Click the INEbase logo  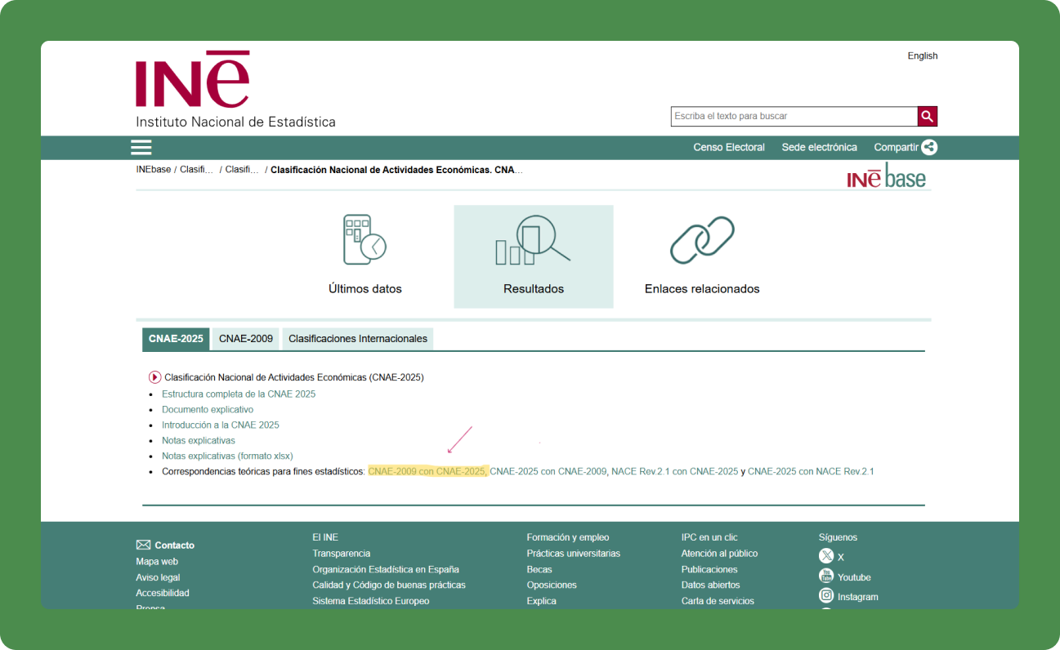pyautogui.click(x=887, y=176)
